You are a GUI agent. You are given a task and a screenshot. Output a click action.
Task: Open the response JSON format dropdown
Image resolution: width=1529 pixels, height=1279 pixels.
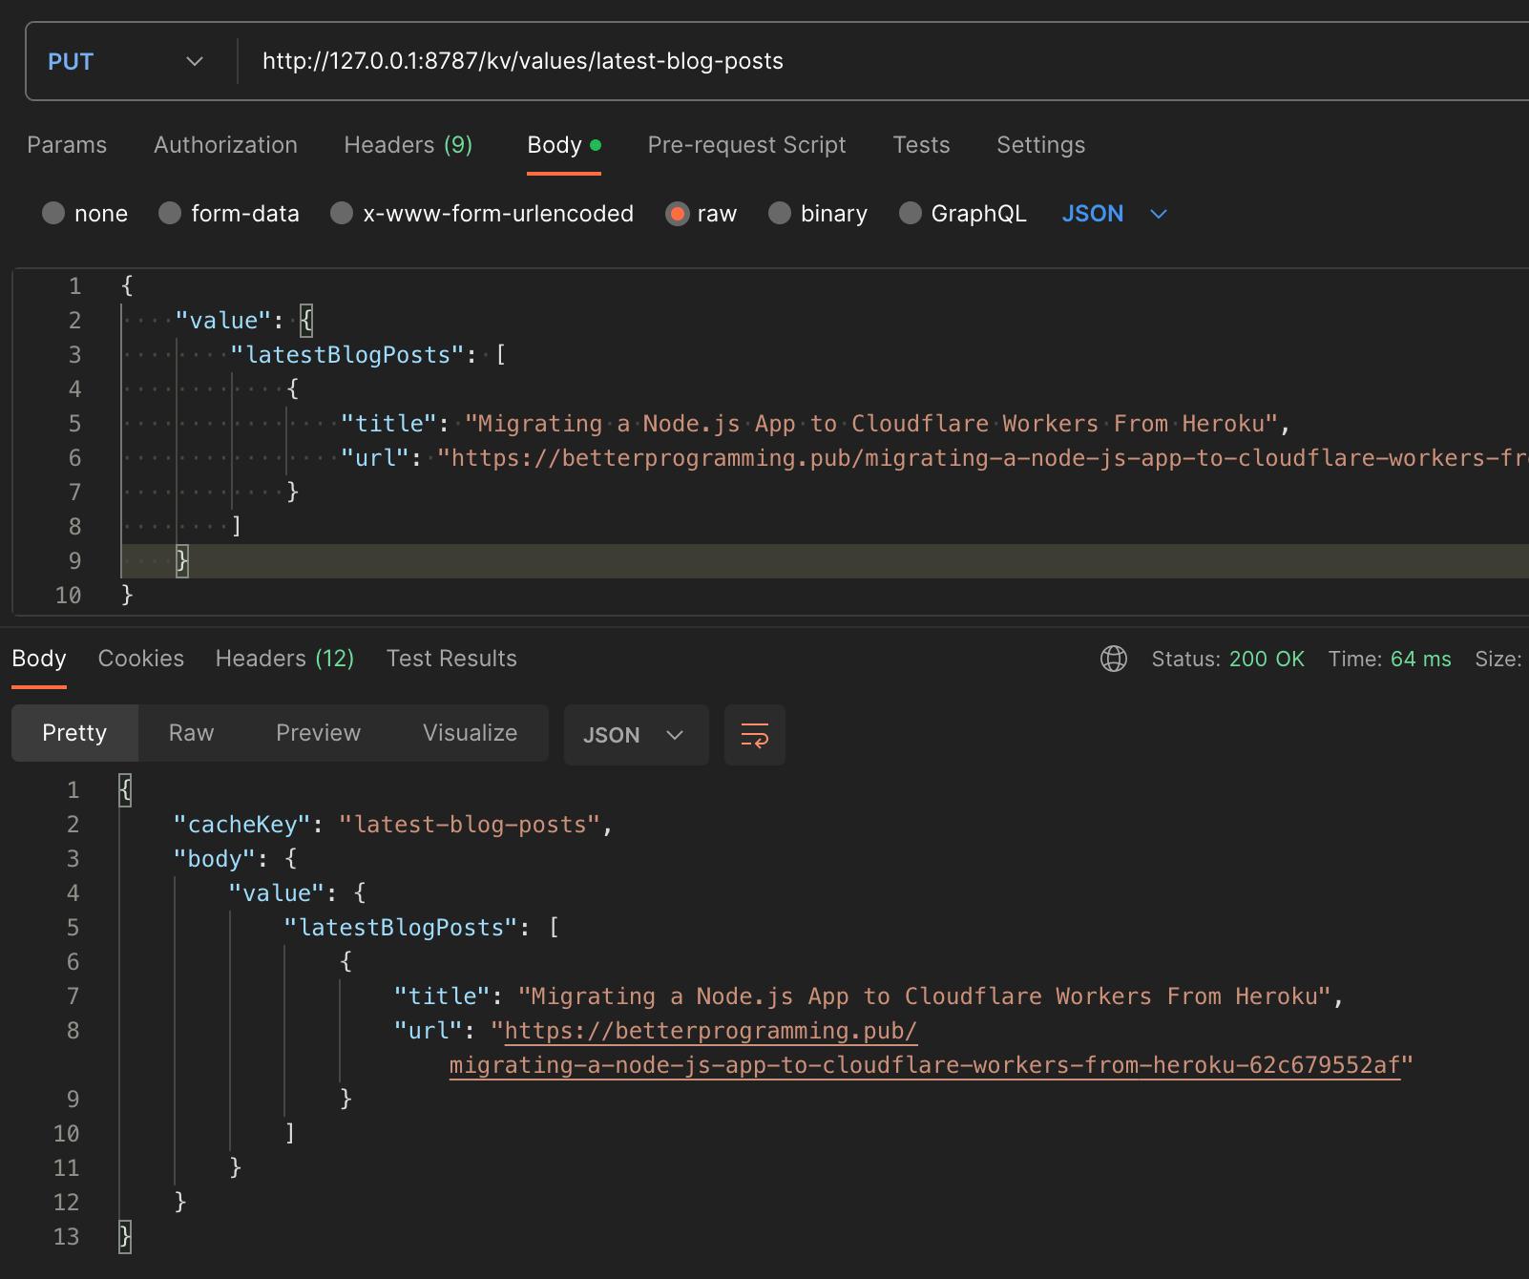[636, 735]
